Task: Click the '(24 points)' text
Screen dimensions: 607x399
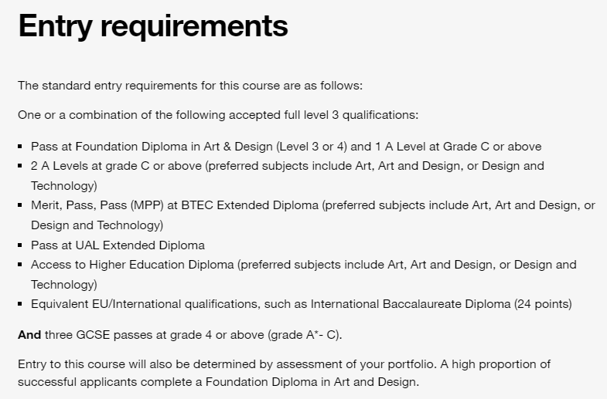Action: tap(543, 304)
